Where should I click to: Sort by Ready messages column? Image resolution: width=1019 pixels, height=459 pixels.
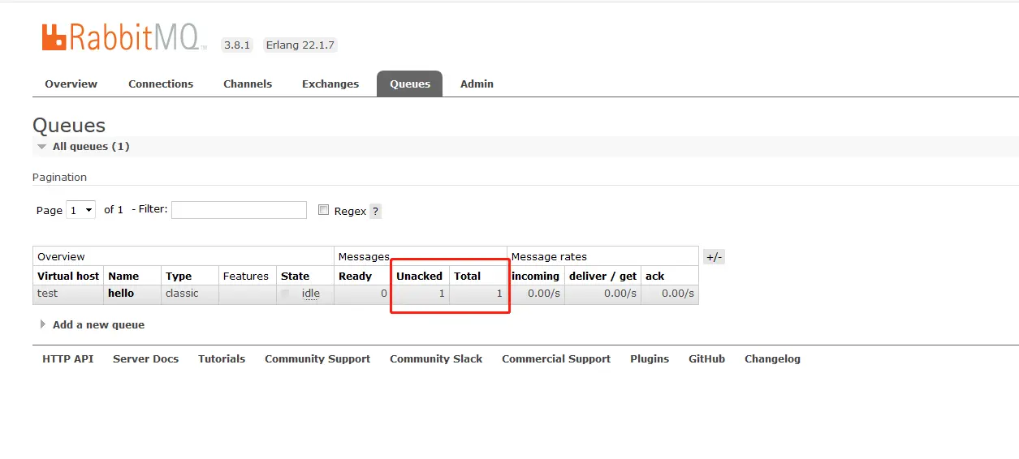pos(355,276)
